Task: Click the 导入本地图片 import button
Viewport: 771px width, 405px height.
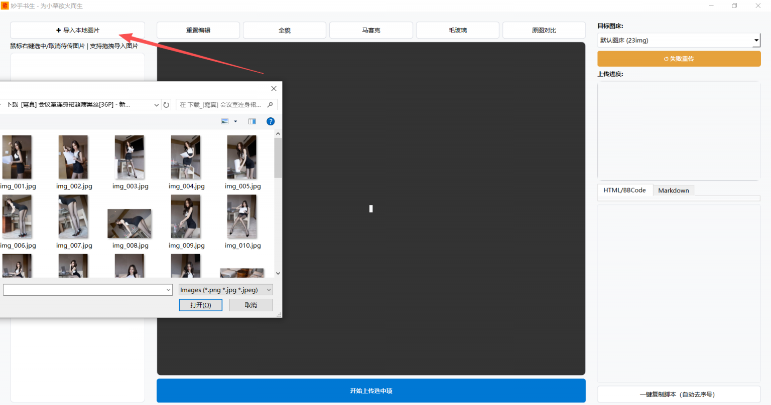Action: pos(78,30)
